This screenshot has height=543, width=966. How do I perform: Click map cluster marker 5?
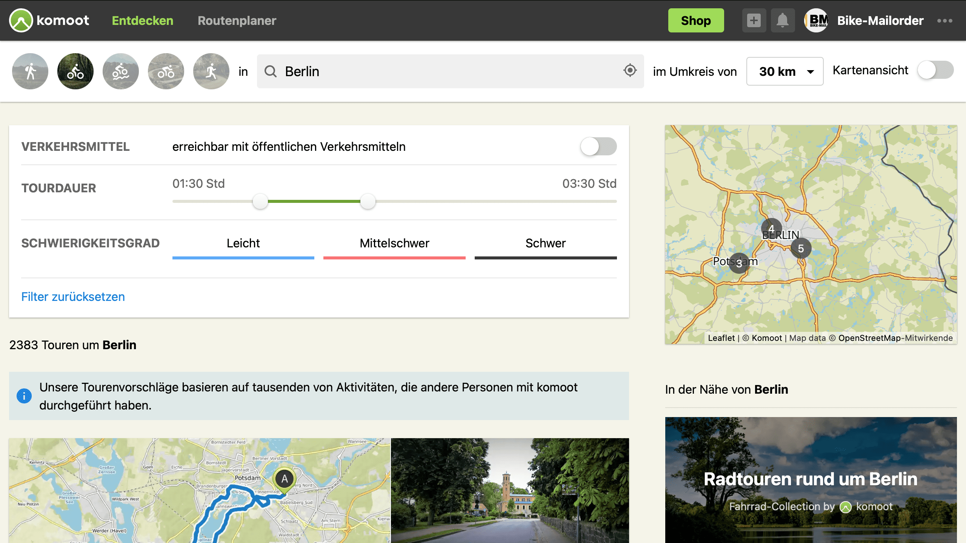(x=801, y=248)
